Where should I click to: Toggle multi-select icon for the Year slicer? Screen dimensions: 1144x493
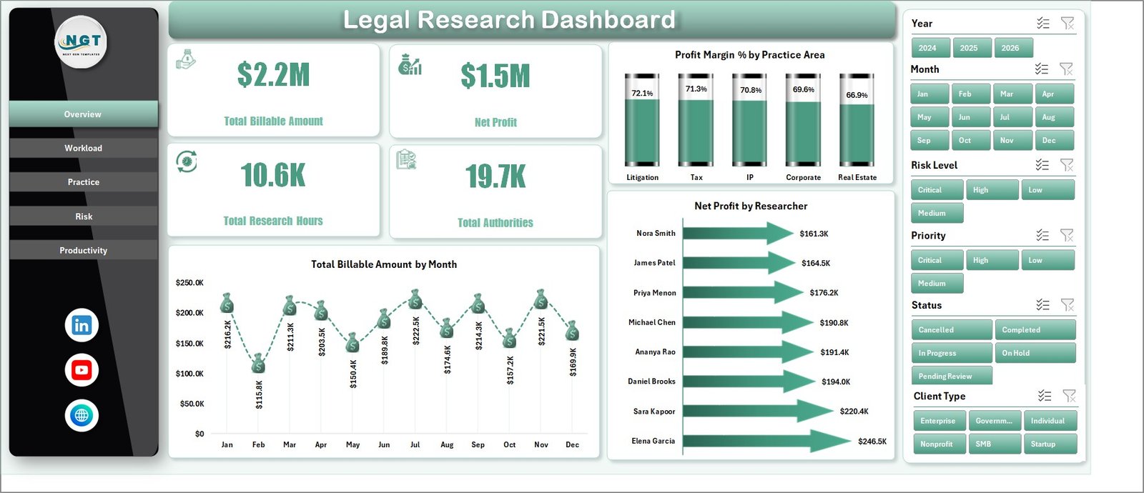[x=1043, y=24]
